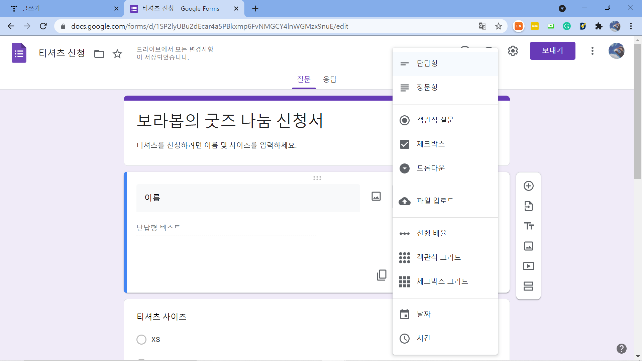Add a section from the sidebar

[x=528, y=286]
